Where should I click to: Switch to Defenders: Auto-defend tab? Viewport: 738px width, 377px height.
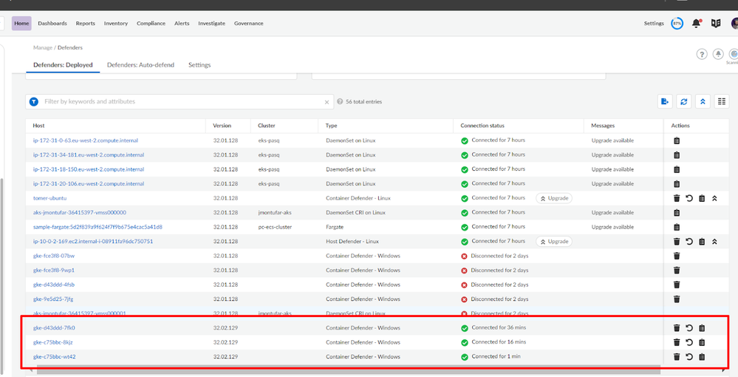(x=140, y=65)
